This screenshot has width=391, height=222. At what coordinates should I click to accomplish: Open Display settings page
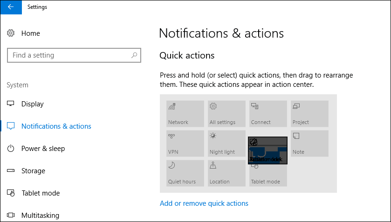[x=33, y=104]
